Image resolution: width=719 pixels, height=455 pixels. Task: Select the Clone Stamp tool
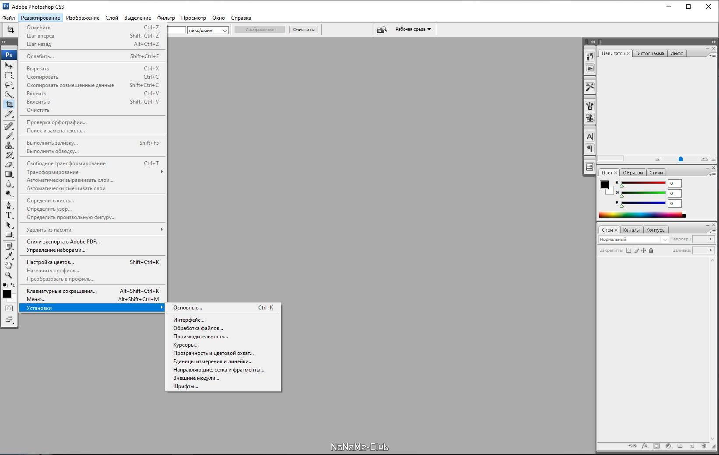tap(9, 145)
